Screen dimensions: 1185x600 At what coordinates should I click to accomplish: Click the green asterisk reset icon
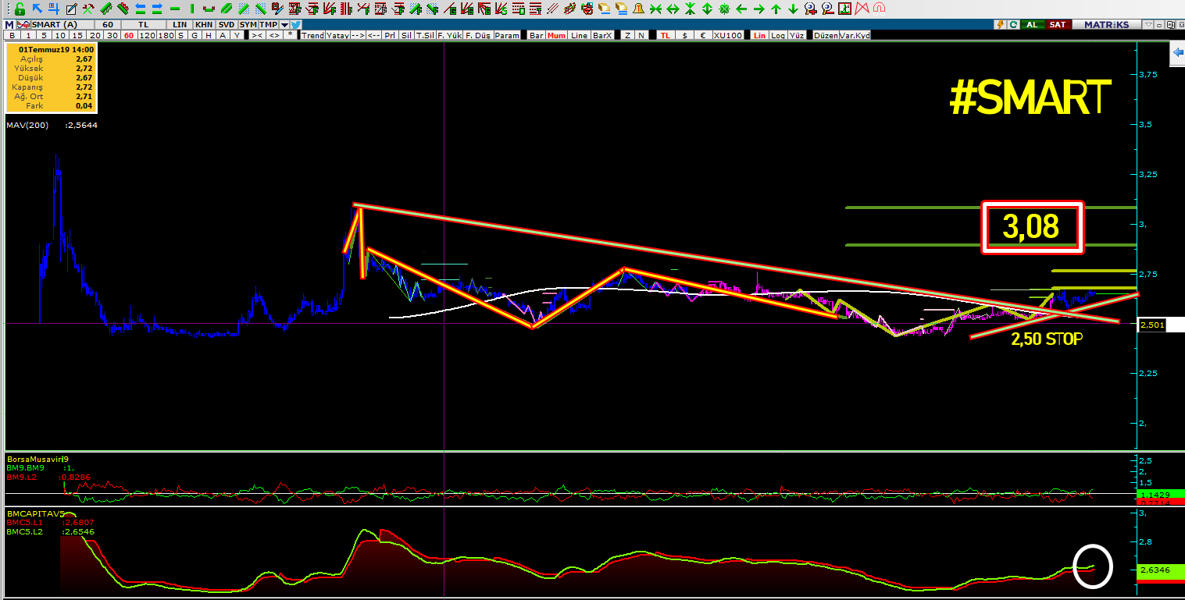tap(724, 9)
